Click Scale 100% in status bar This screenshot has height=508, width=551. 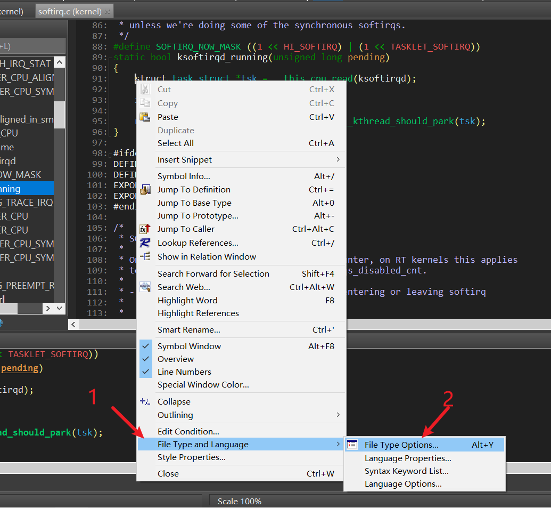[240, 501]
